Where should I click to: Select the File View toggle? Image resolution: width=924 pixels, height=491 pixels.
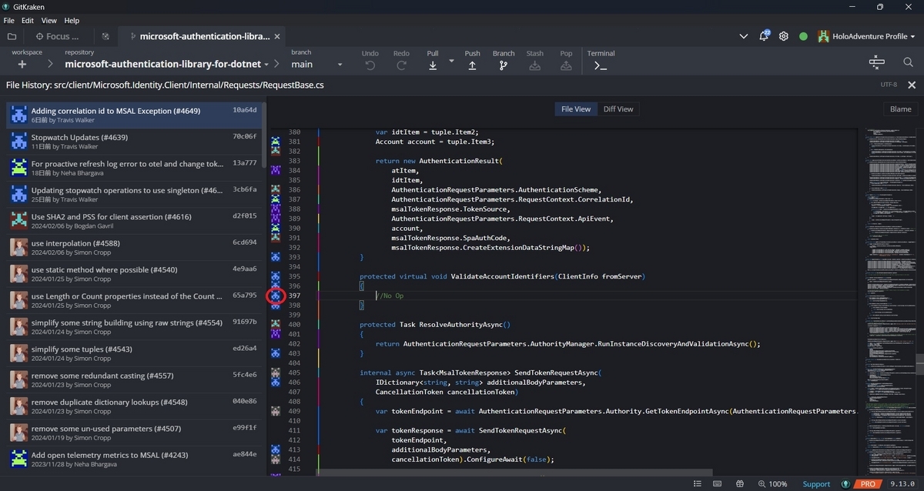(x=575, y=109)
